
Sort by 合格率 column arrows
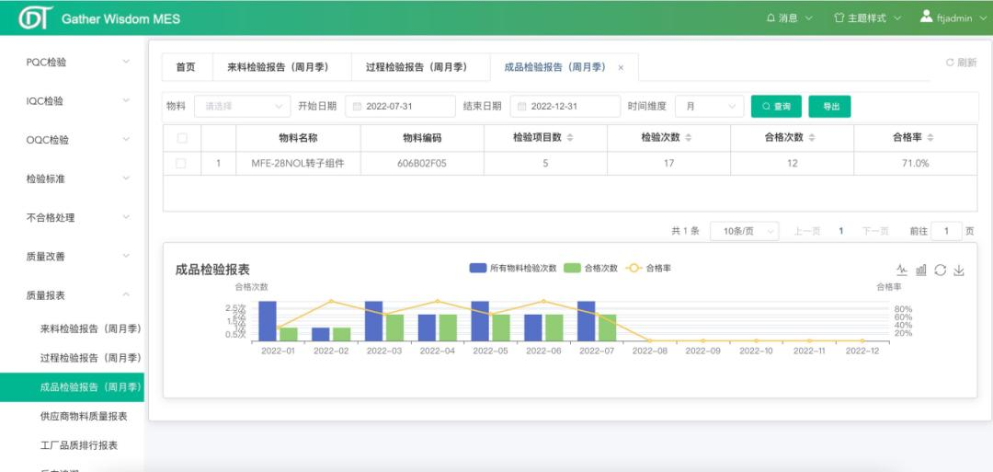pos(930,138)
